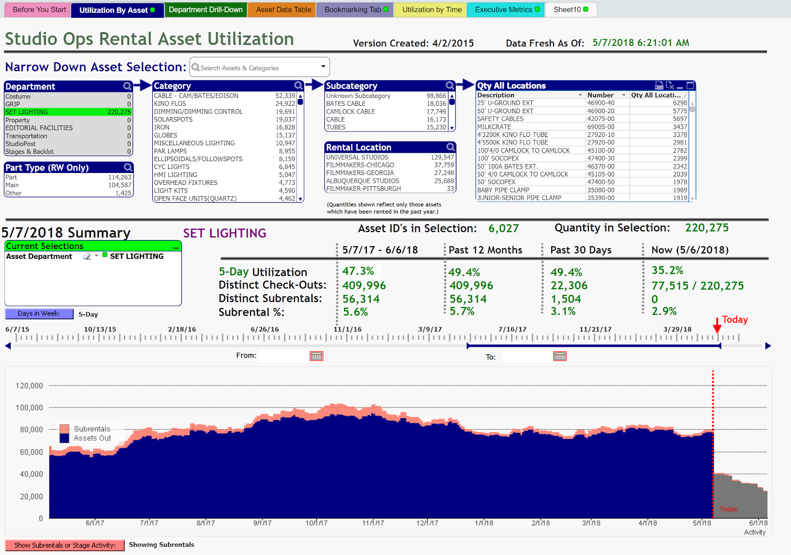Screen dimensions: 791x555
Task: Open the Category list box search icon
Action: point(298,85)
